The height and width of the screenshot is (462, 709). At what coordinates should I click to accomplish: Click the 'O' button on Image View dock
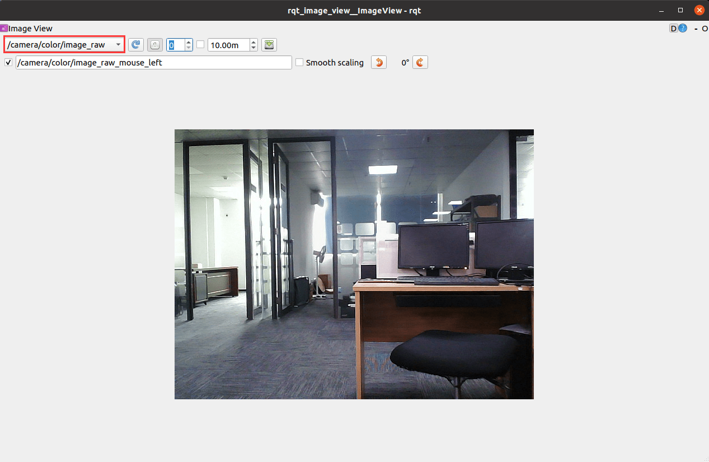click(x=705, y=29)
